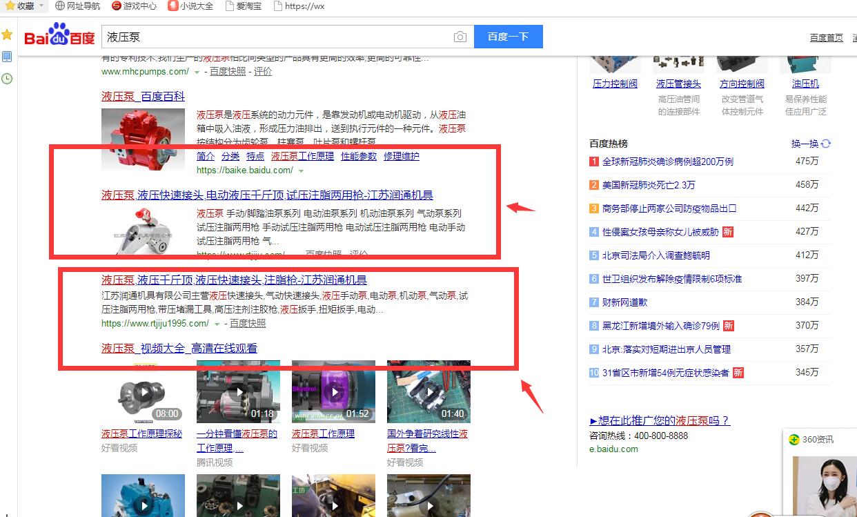Click the torque wrench thumbnail of 江苏润通机具 result
Screen dimensions: 857x517
coord(143,232)
